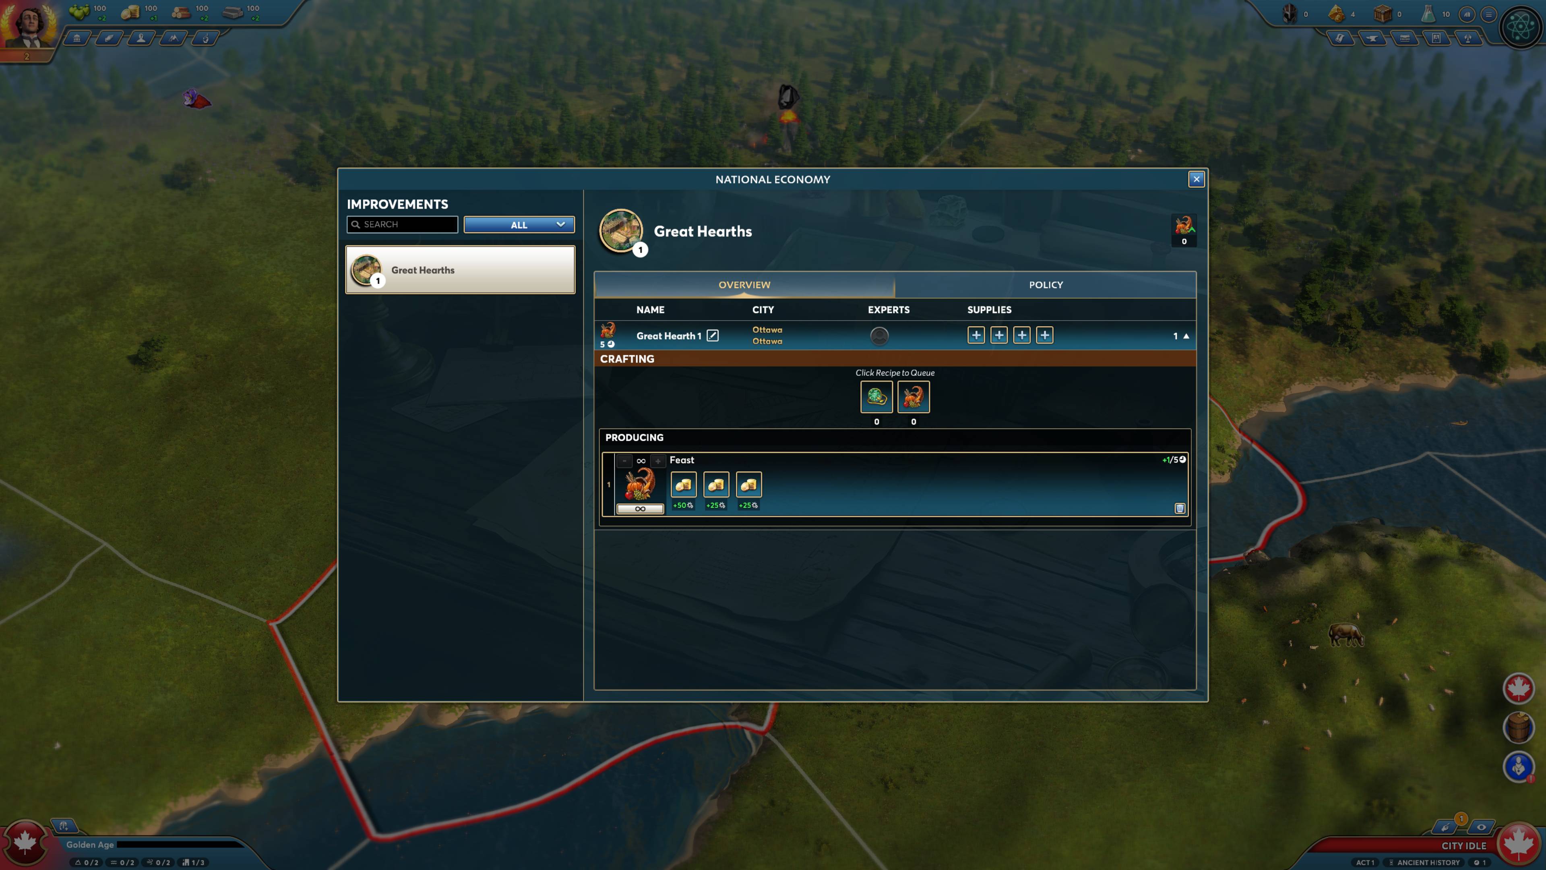1546x870 pixels.
Task: Open the ALL filter dropdown
Action: (x=519, y=224)
